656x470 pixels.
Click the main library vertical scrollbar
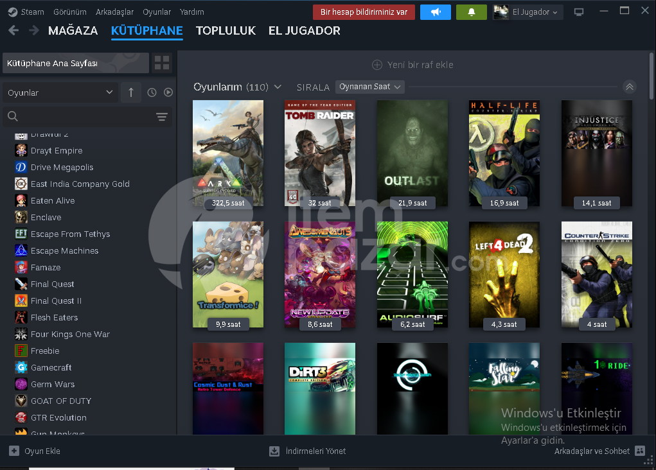652,76
